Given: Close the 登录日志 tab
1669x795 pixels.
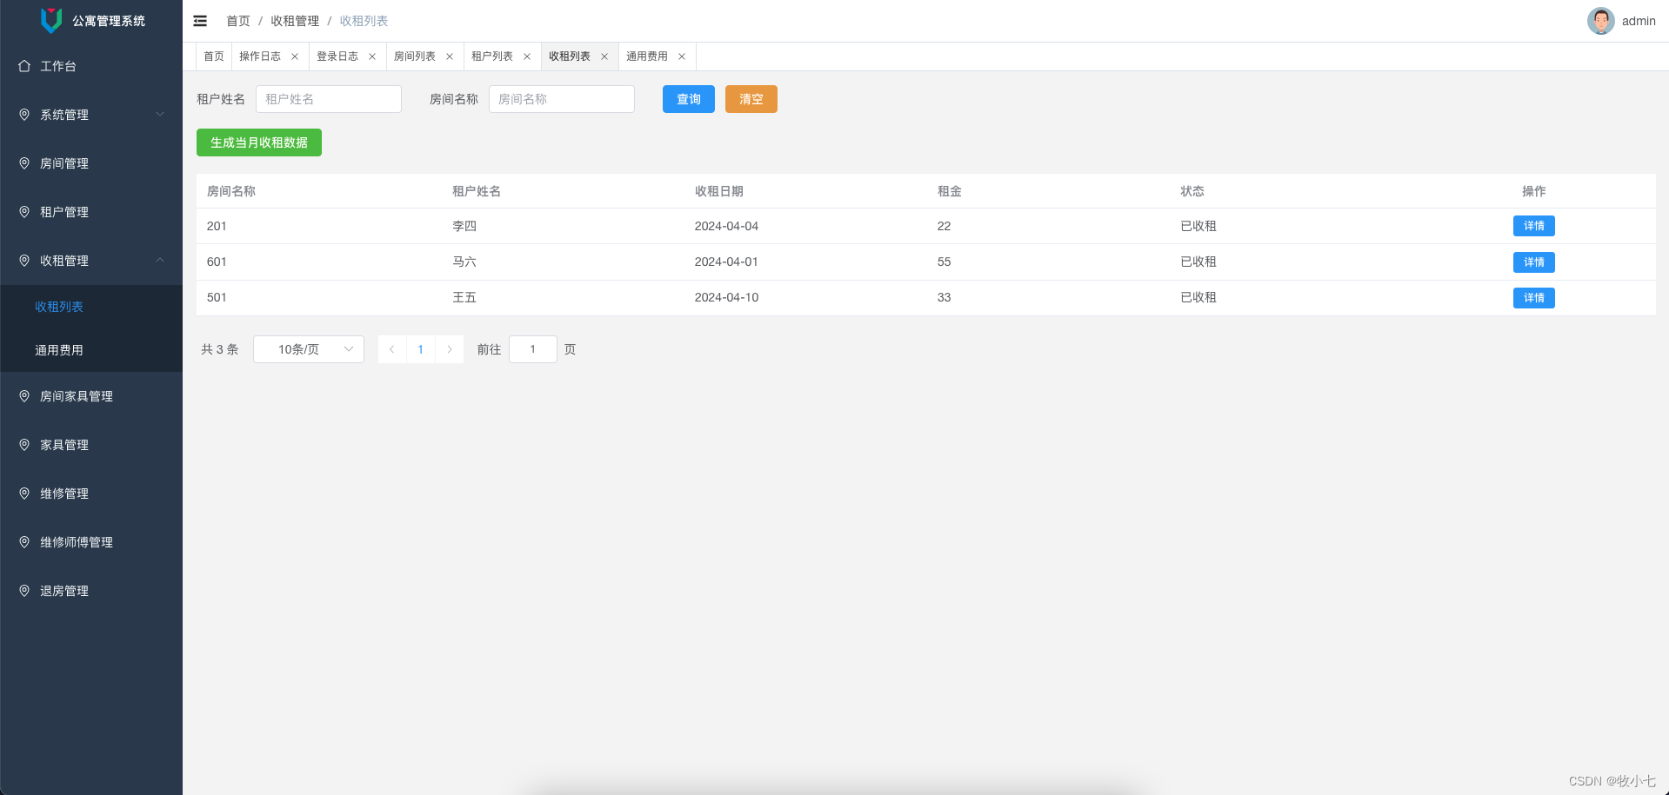Looking at the screenshot, I should tap(372, 56).
